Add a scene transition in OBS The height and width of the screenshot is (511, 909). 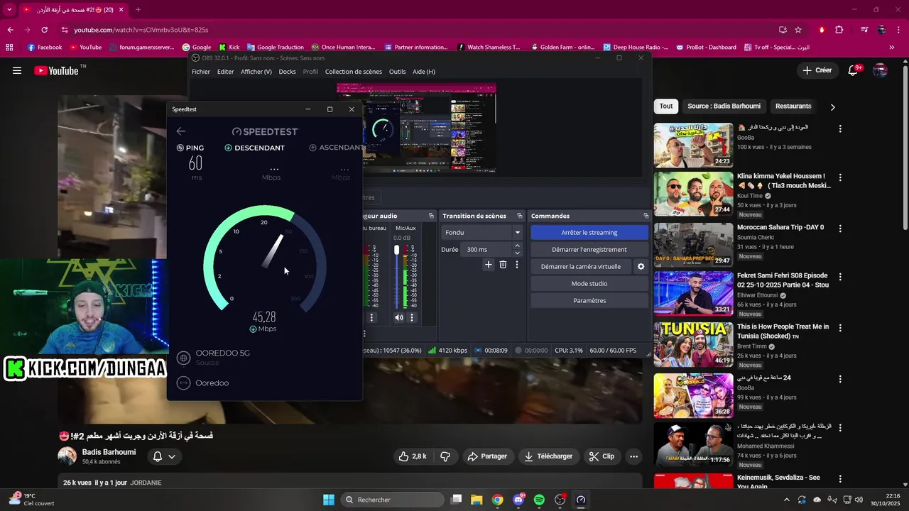(489, 265)
